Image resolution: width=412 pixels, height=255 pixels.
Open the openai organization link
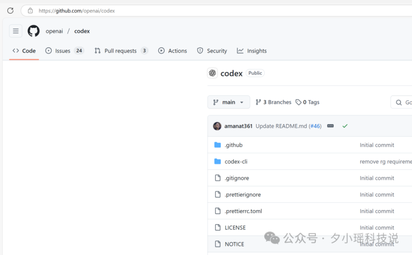coord(54,31)
